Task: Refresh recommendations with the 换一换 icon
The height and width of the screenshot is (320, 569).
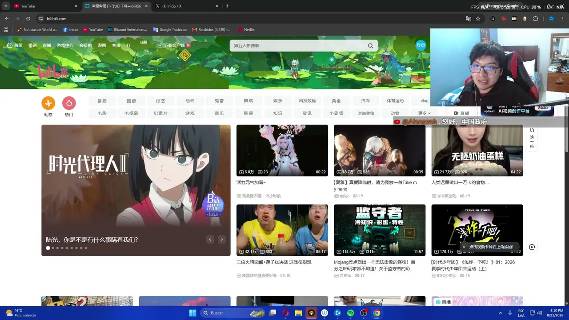Action: coord(532,138)
